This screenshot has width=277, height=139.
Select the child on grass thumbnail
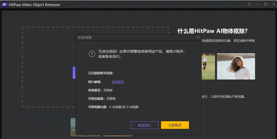208,66
